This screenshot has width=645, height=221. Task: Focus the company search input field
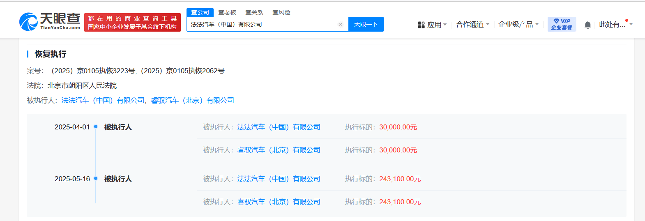click(x=263, y=24)
